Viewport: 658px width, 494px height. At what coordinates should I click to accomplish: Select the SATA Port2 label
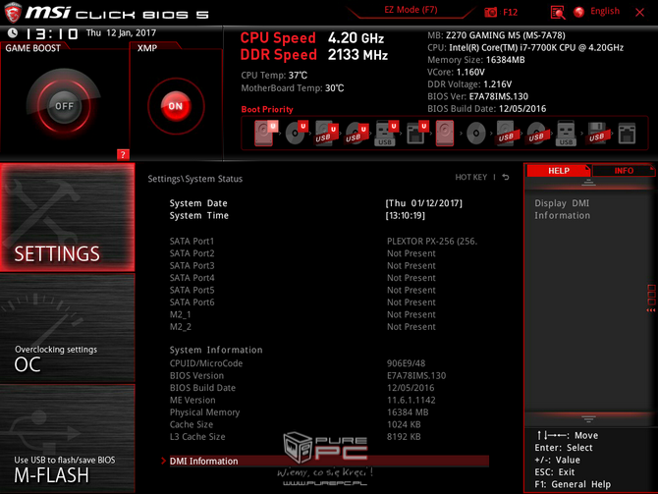pos(192,253)
